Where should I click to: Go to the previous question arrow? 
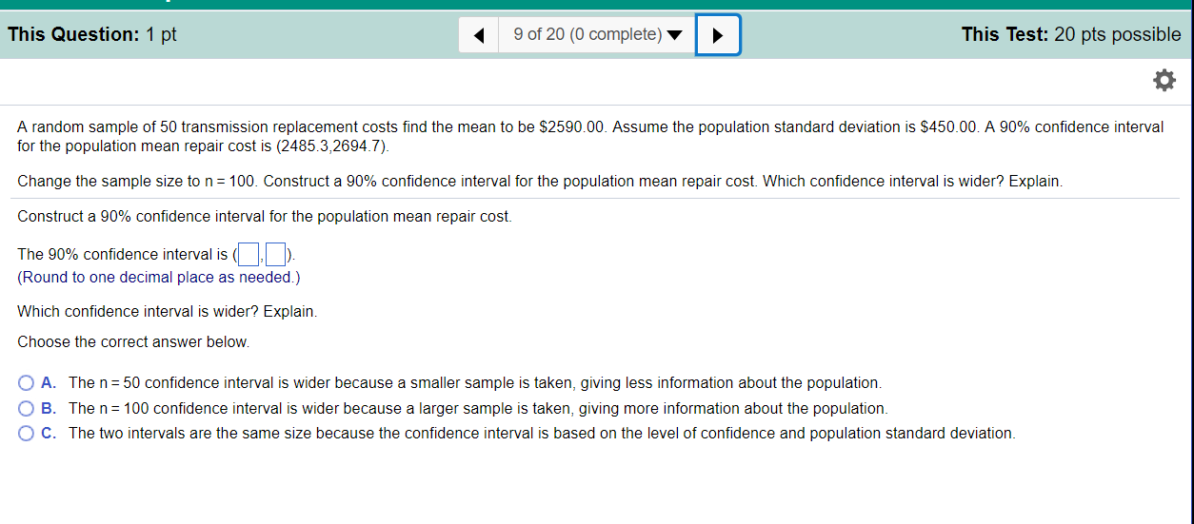pyautogui.click(x=479, y=35)
